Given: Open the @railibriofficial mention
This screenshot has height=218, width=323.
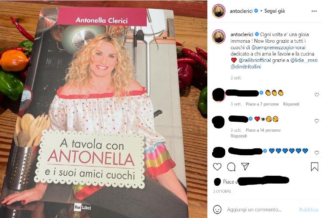Looking at the screenshot, I should [255, 60].
